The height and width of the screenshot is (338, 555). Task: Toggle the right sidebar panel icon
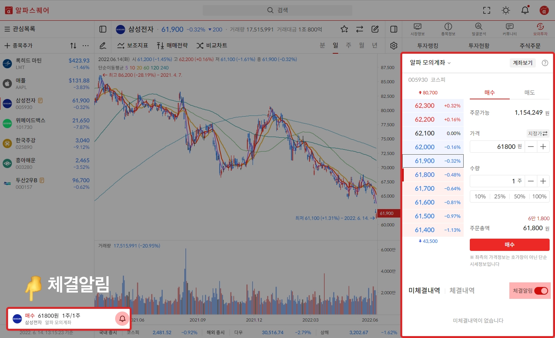(394, 29)
